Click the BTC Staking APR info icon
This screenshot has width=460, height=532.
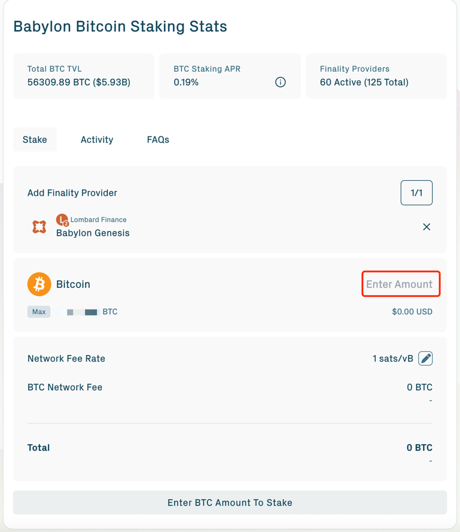tap(280, 82)
